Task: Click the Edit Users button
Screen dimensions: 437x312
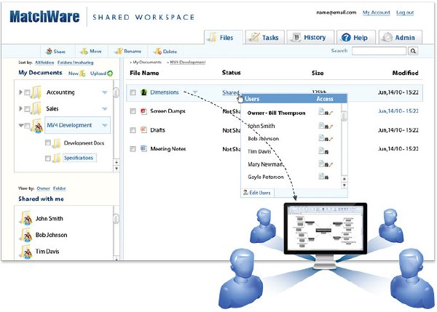Action: (257, 193)
